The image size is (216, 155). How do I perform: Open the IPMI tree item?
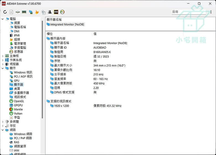(15, 35)
